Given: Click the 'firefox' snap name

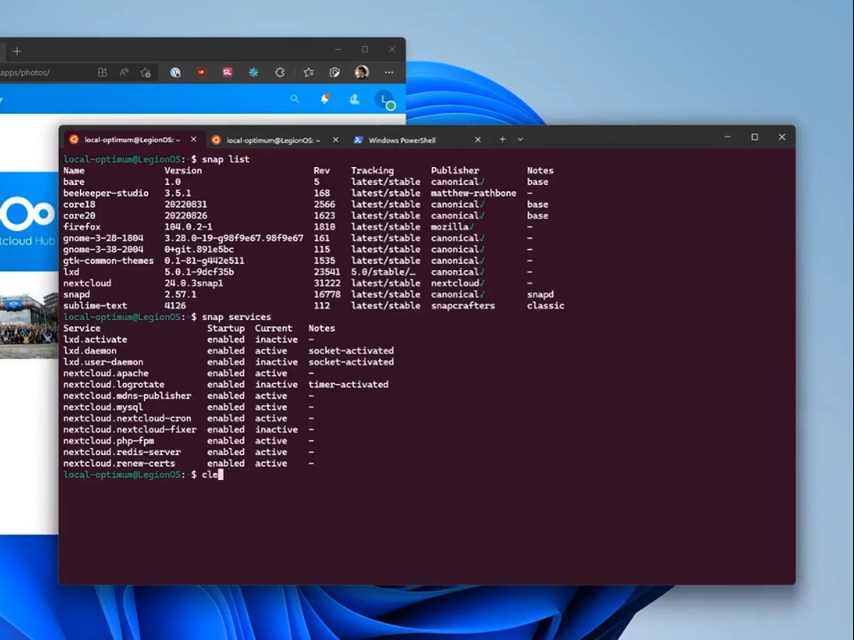Looking at the screenshot, I should coord(82,227).
